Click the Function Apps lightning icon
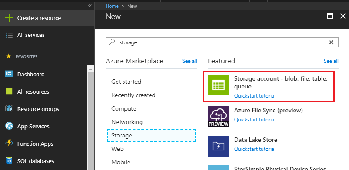Screen dimensions: 349x170 click(x=9, y=144)
